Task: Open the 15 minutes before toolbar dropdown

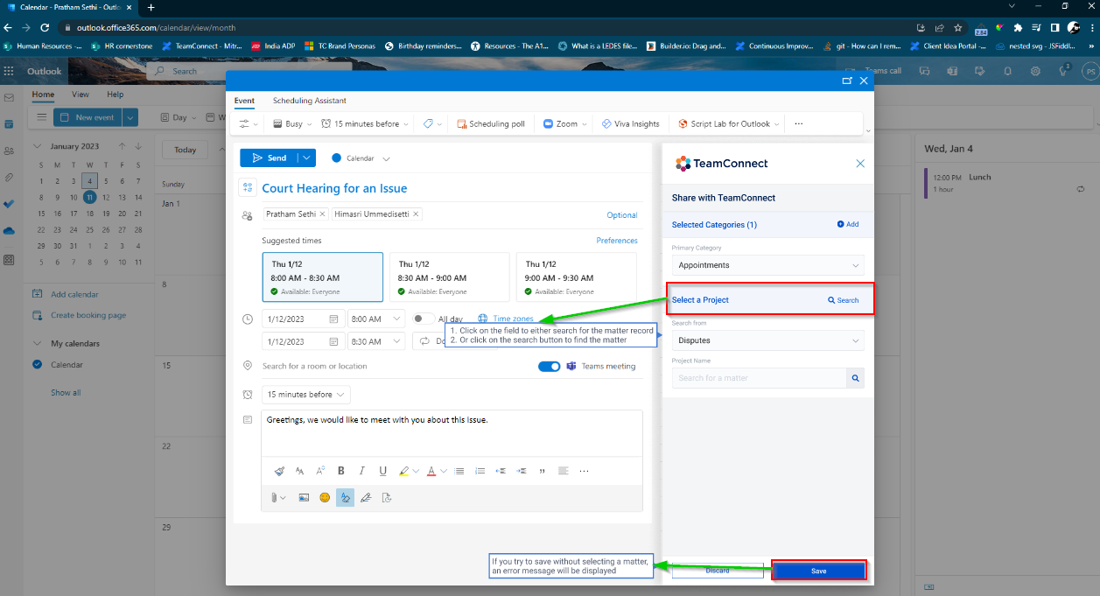Action: tap(366, 123)
